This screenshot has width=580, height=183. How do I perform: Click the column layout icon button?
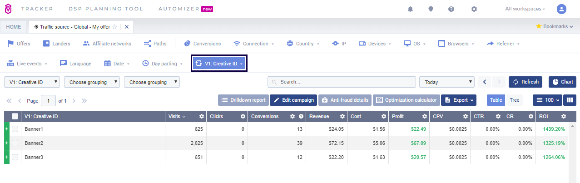pos(570,100)
